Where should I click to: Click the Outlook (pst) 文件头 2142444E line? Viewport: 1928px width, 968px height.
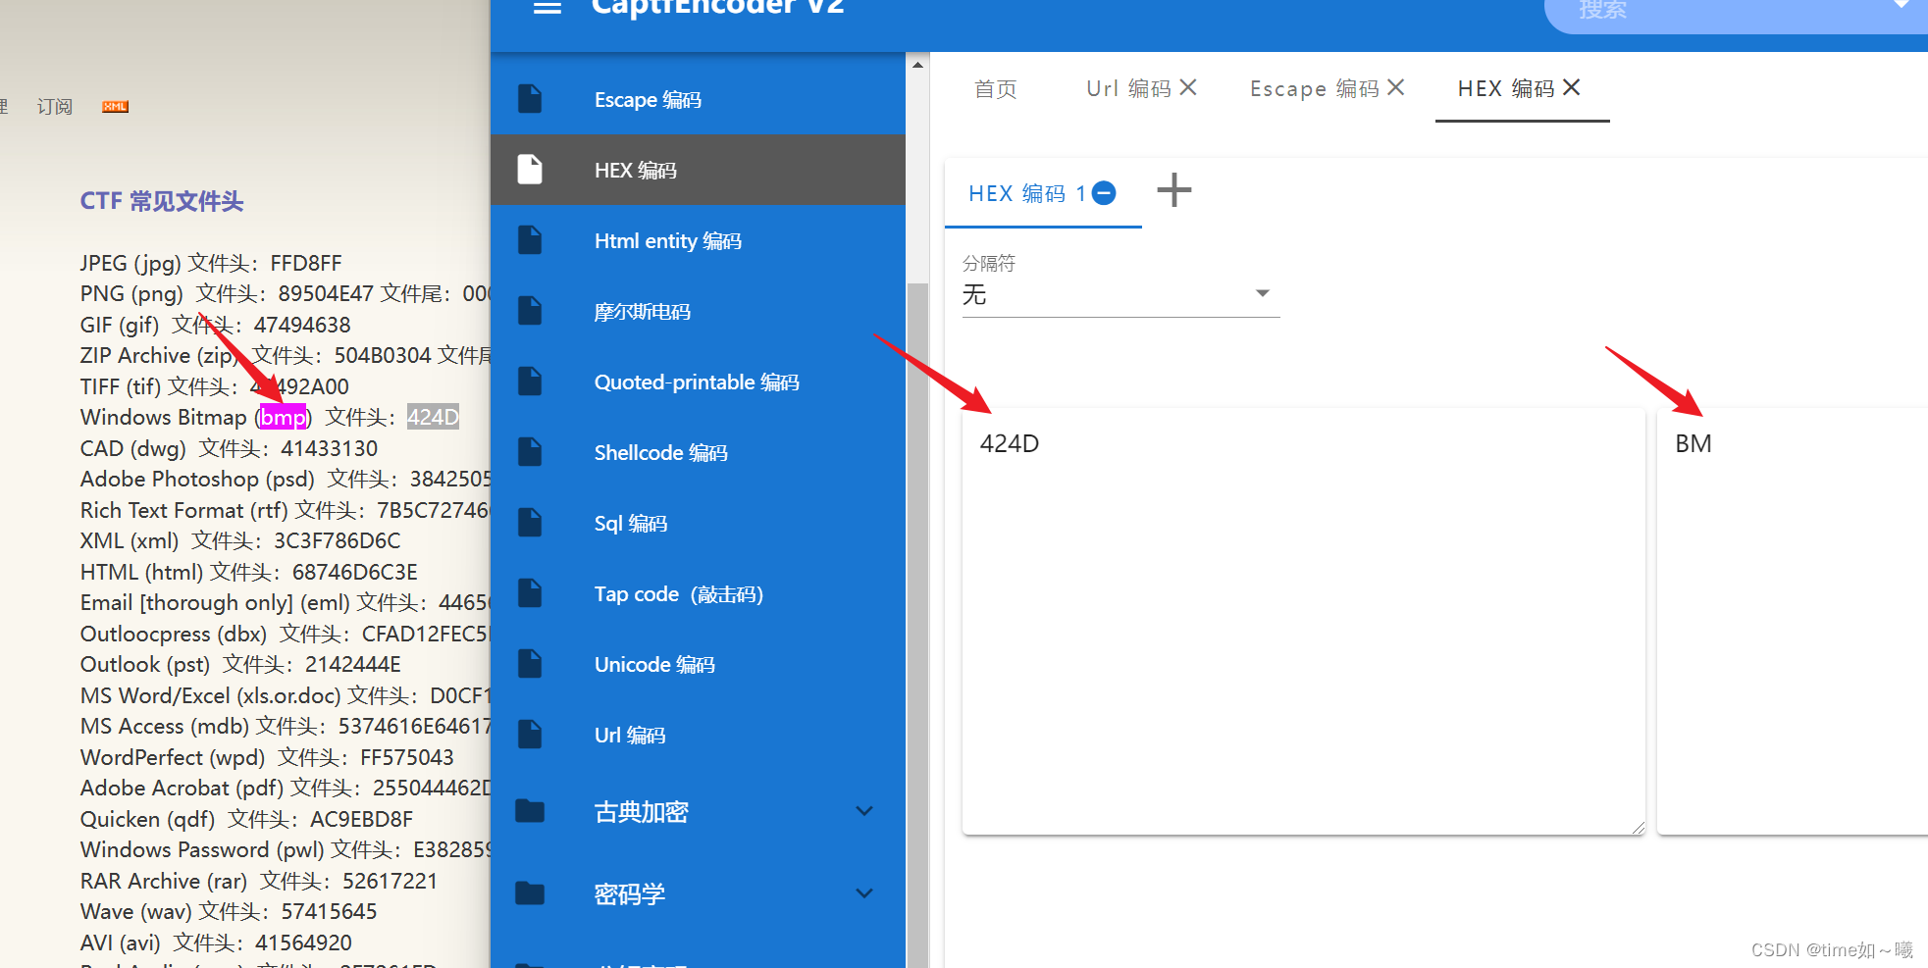point(240,664)
